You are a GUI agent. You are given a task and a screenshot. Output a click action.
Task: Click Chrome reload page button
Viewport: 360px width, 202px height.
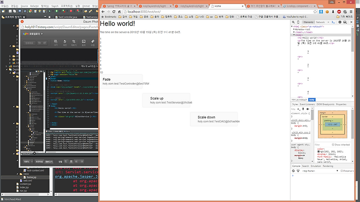click(x=114, y=11)
